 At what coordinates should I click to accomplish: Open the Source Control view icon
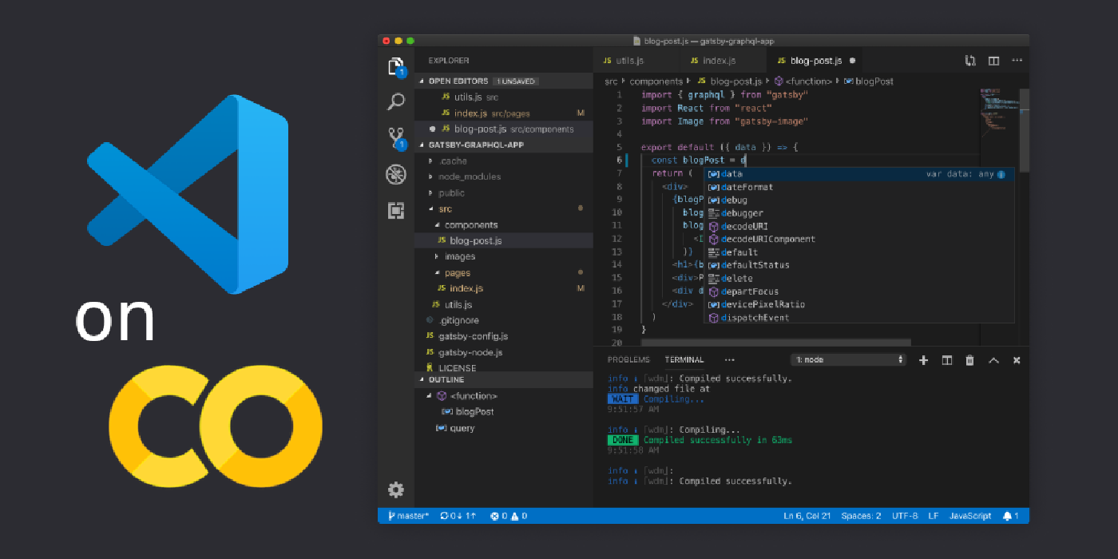point(396,137)
